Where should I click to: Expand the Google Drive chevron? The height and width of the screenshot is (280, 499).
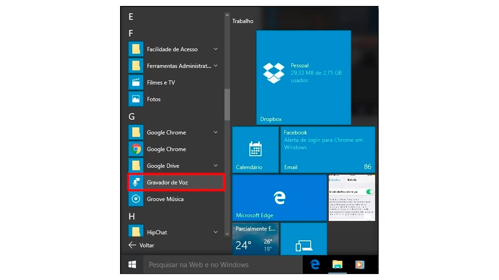215,165
